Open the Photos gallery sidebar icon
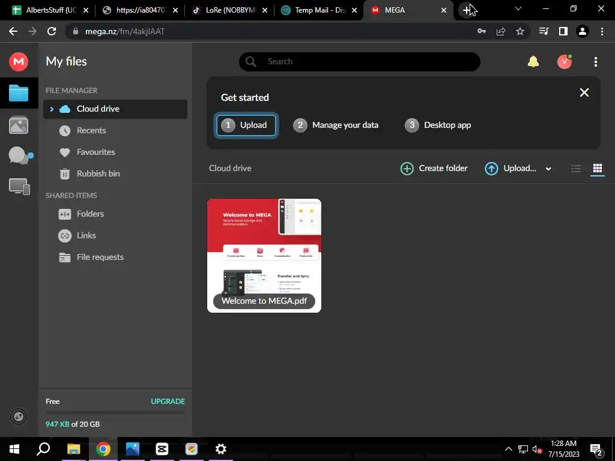This screenshot has width=615, height=461. point(19,125)
